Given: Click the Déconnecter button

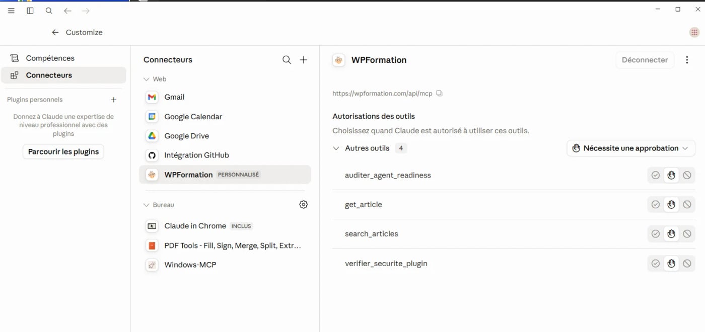Looking at the screenshot, I should (x=645, y=60).
